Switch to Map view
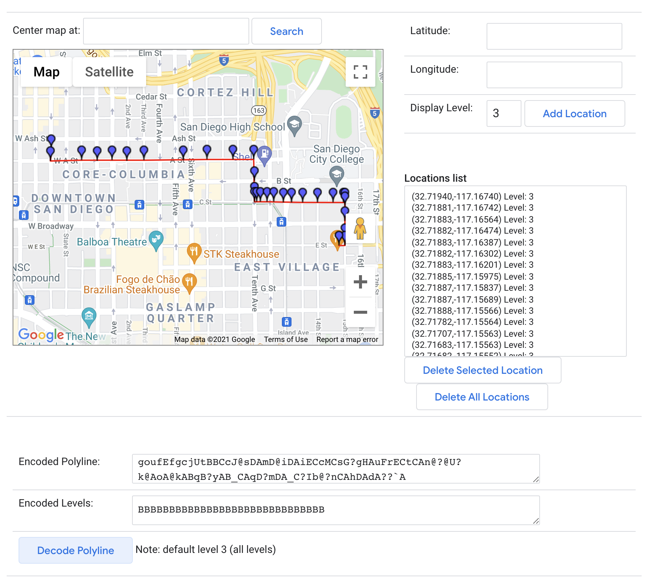Viewport: 652px width, 580px height. coord(46,72)
